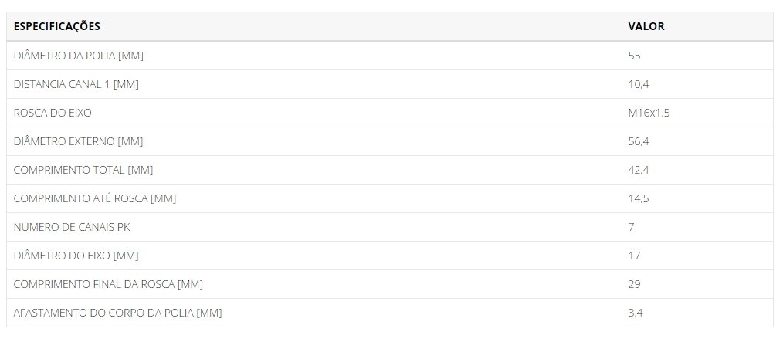
Task: Click the VALOR column header
Action: pyautogui.click(x=646, y=26)
